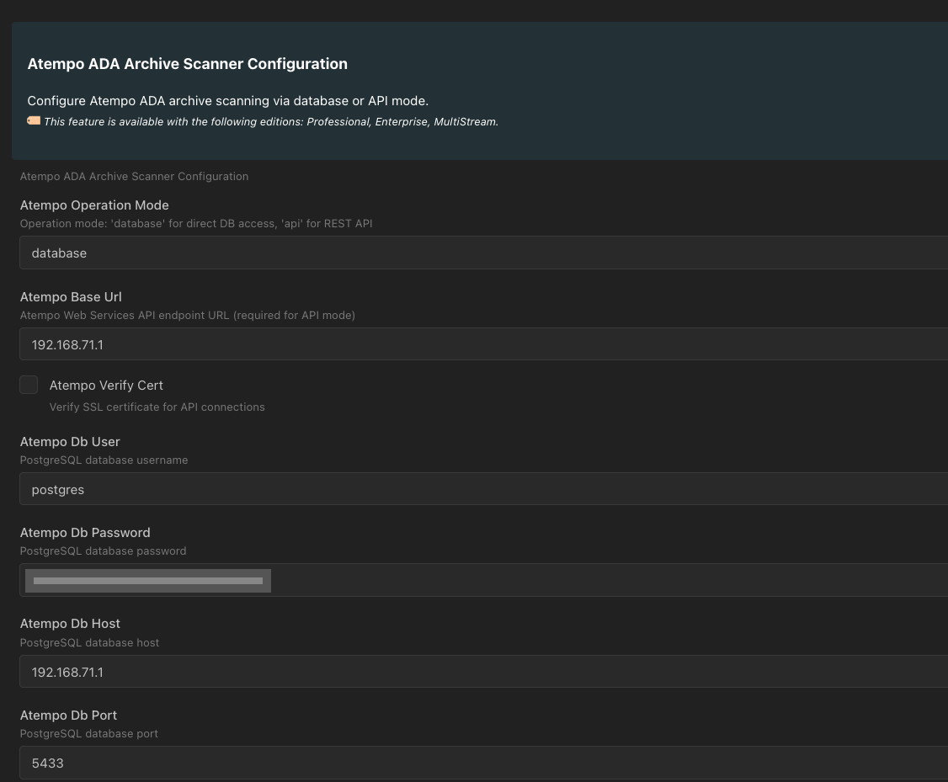Screen dimensions: 948x782
Task: Click the Atempo Db User field
Action: pyautogui.click(x=483, y=489)
